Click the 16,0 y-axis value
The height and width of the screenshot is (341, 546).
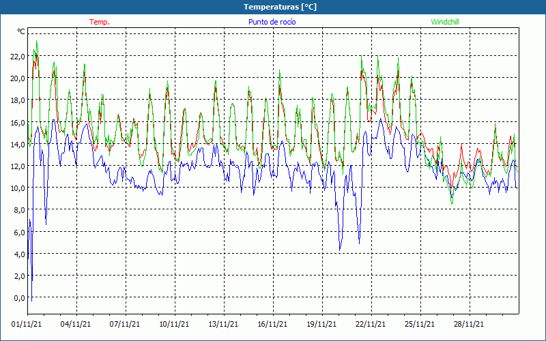[18, 122]
